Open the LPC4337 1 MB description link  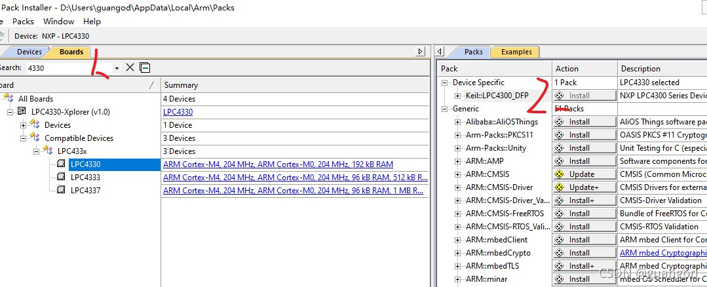click(293, 191)
